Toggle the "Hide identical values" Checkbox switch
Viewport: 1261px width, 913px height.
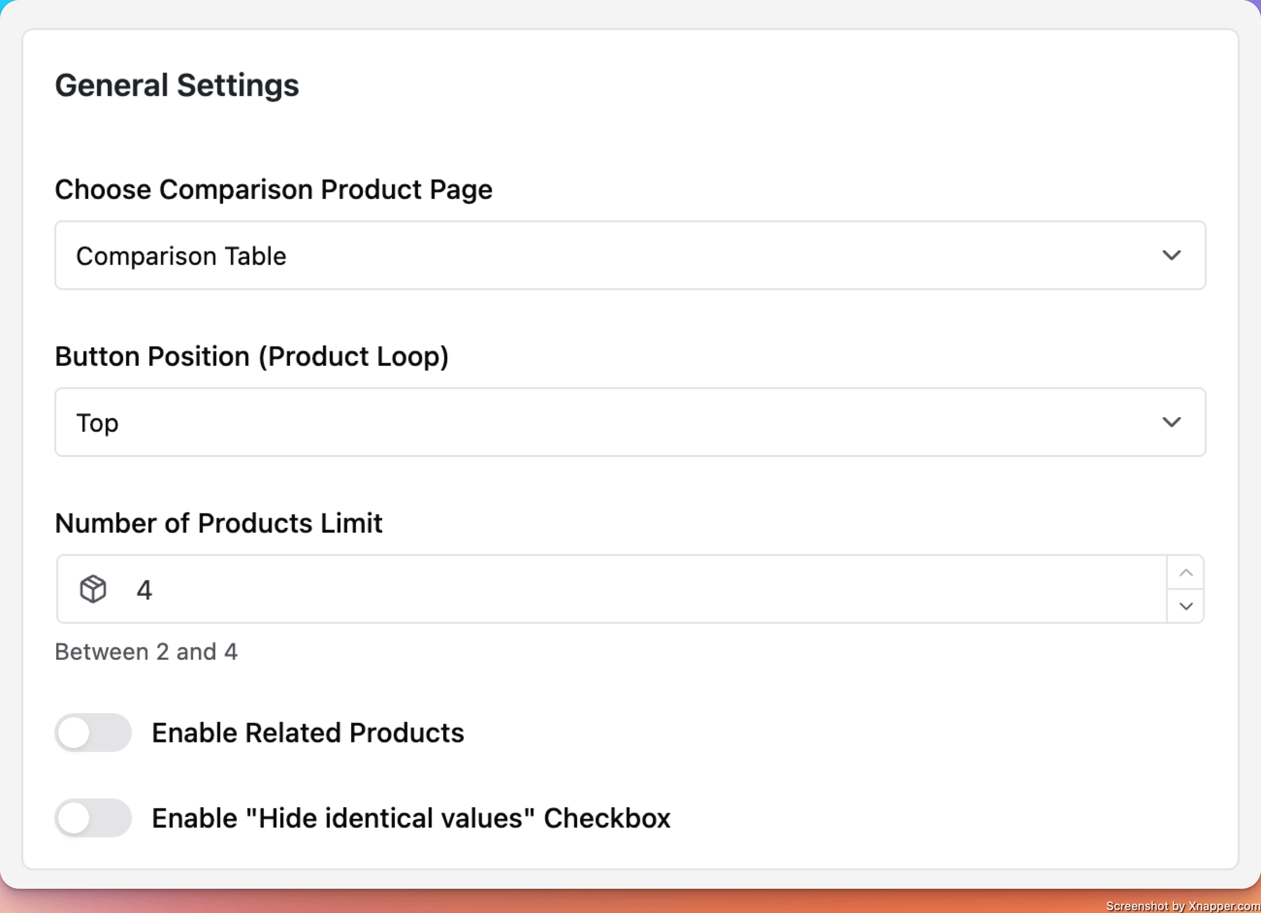[93, 818]
